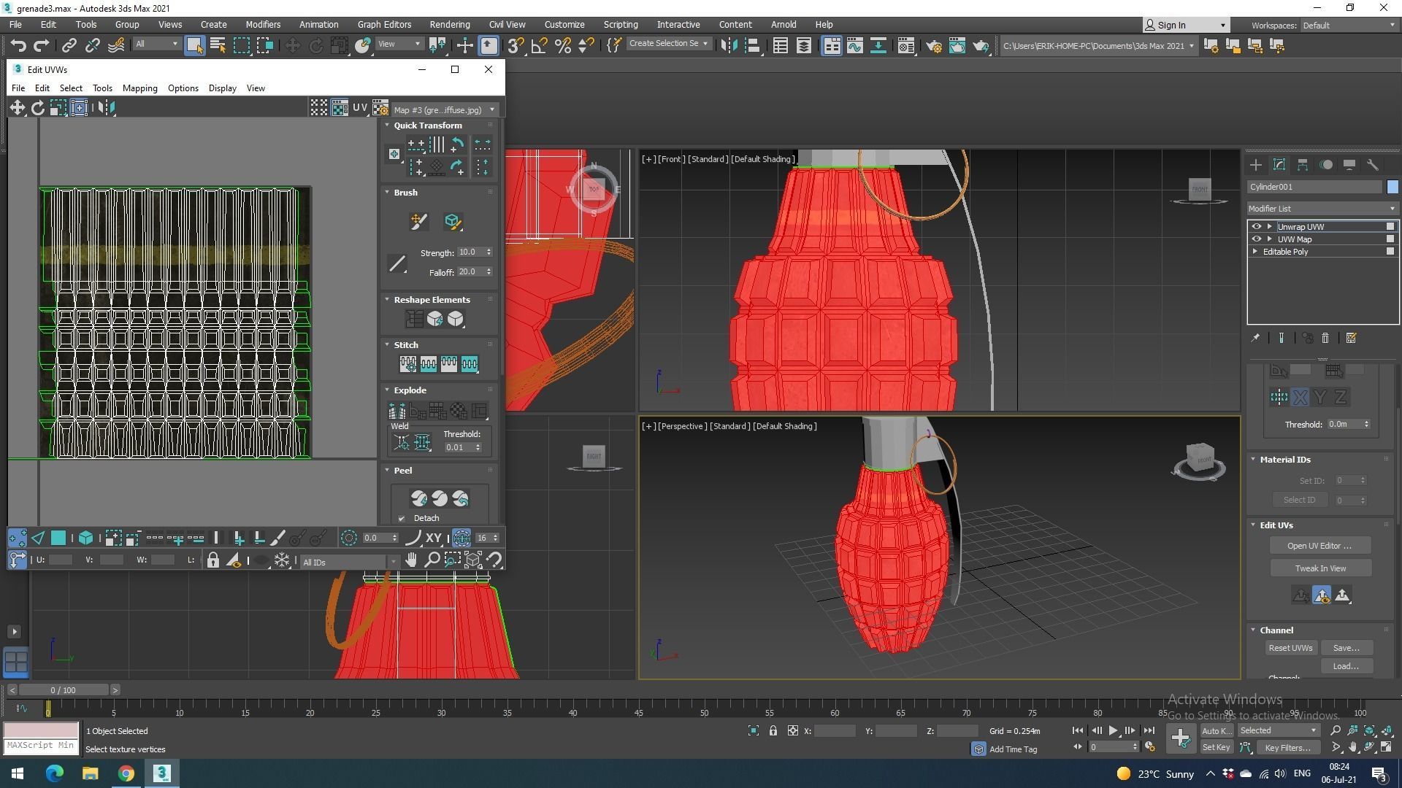Click the Undo icon in main toolbar
The image size is (1402, 788).
point(18,46)
